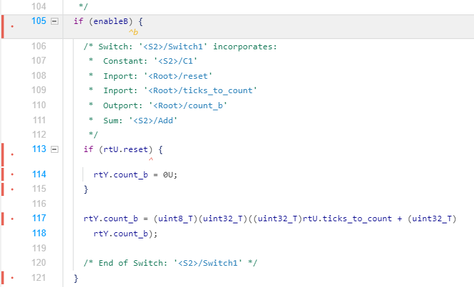
Task: Click the 0U value on line 114
Action: pyautogui.click(x=170, y=175)
